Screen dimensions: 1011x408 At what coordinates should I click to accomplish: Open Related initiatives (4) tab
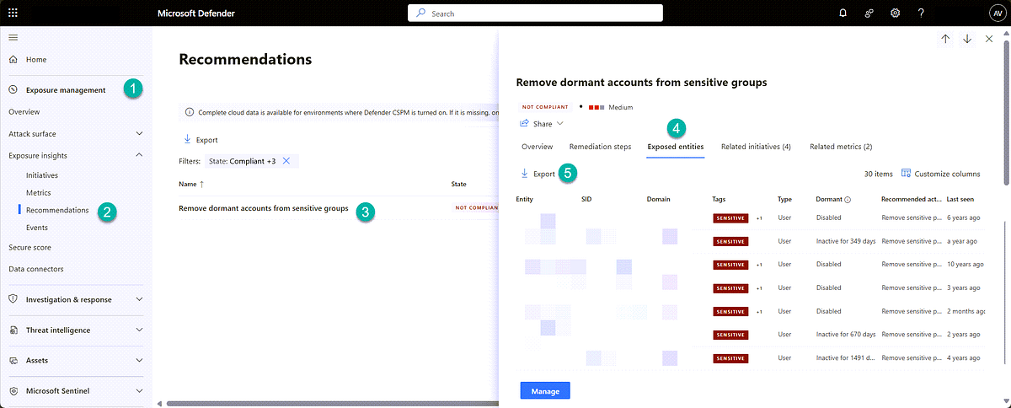coord(756,147)
